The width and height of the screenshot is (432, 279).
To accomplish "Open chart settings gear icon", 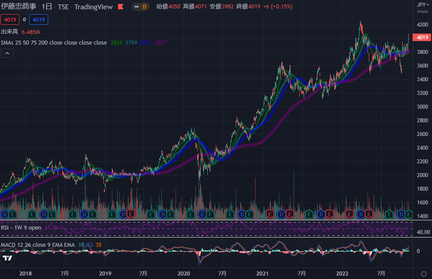I will coord(423,274).
